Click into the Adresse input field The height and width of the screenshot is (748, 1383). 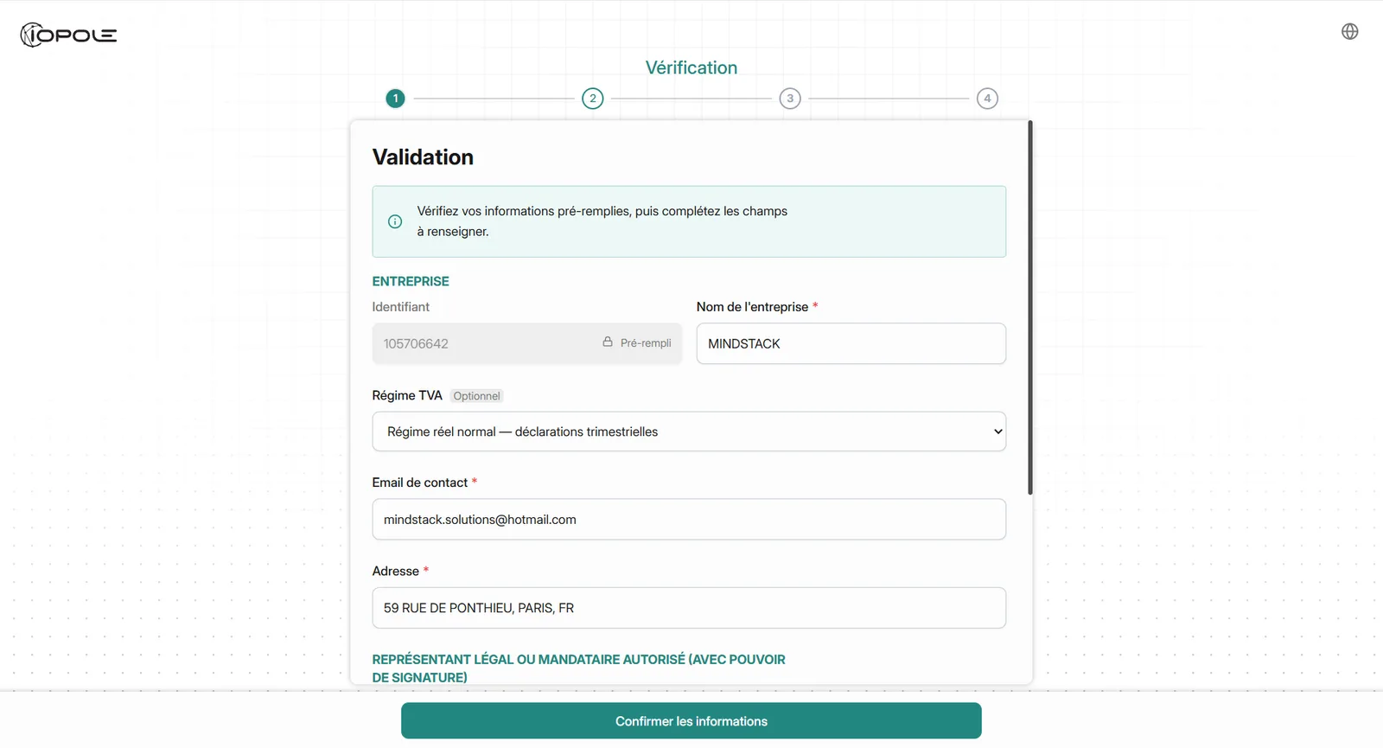[x=689, y=608]
